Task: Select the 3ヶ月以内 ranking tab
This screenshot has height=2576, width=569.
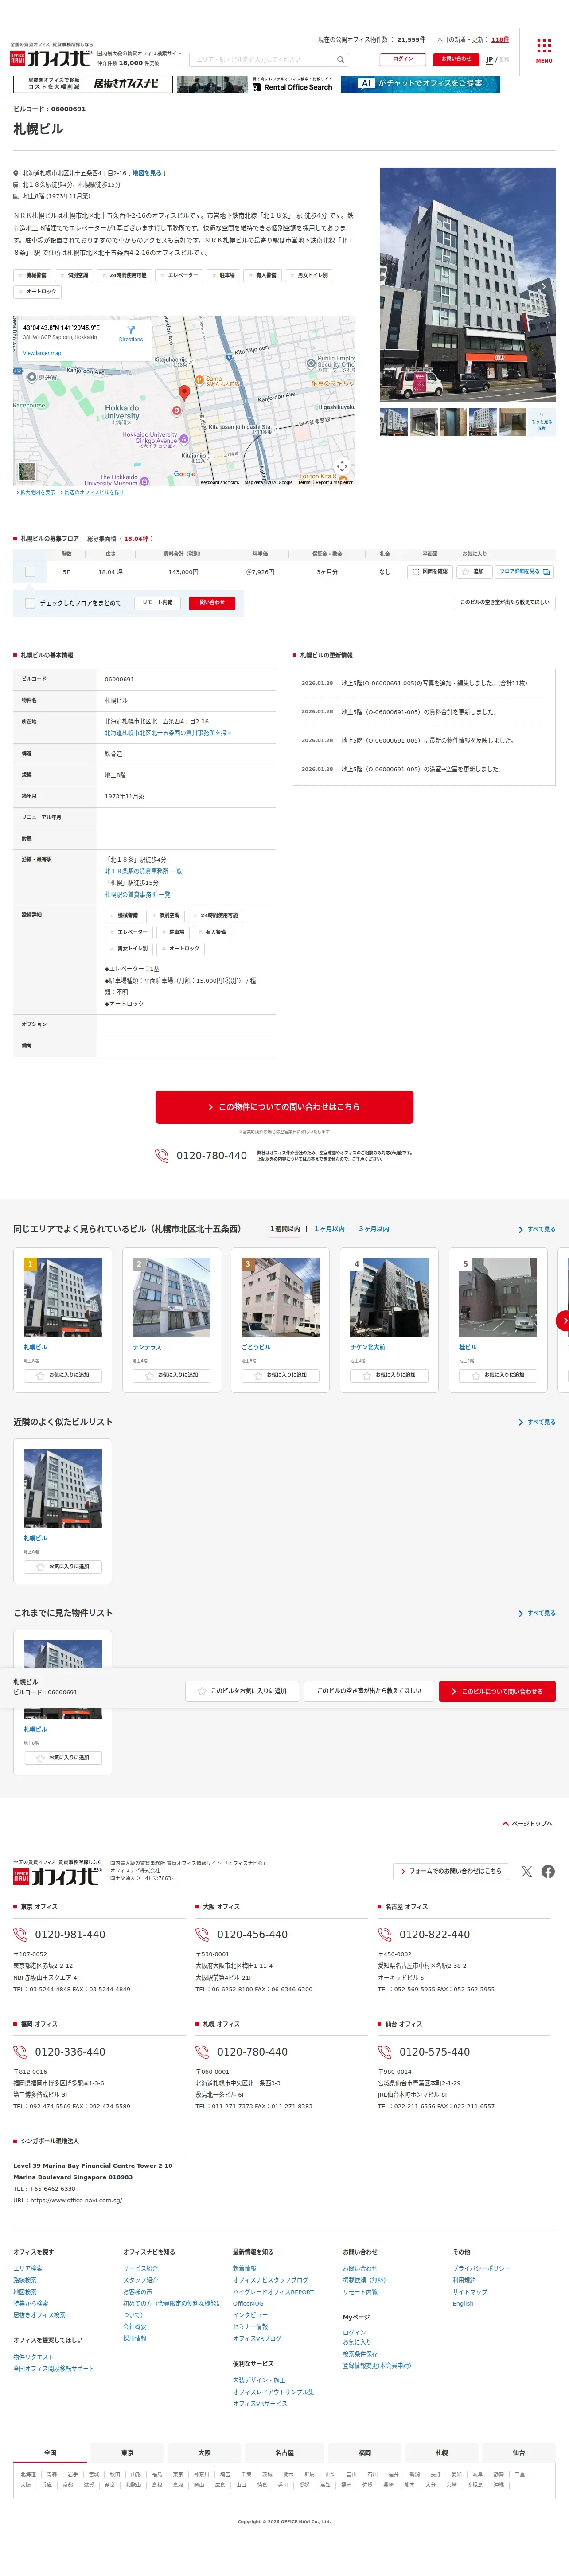Action: [374, 1229]
